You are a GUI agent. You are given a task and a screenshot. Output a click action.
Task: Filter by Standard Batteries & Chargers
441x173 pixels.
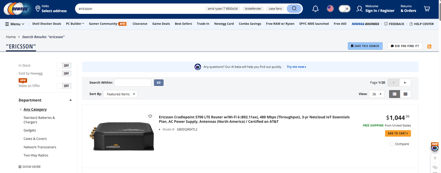coord(39,120)
